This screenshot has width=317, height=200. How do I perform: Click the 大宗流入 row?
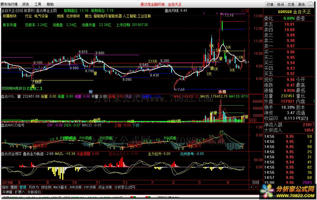[x=289, y=130]
